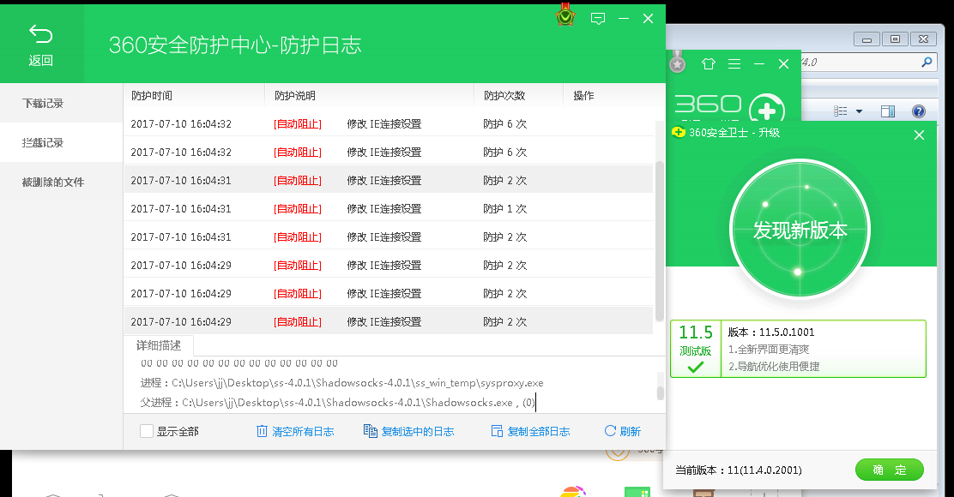Click the 刷新 link
This screenshot has height=497, width=954.
click(631, 431)
